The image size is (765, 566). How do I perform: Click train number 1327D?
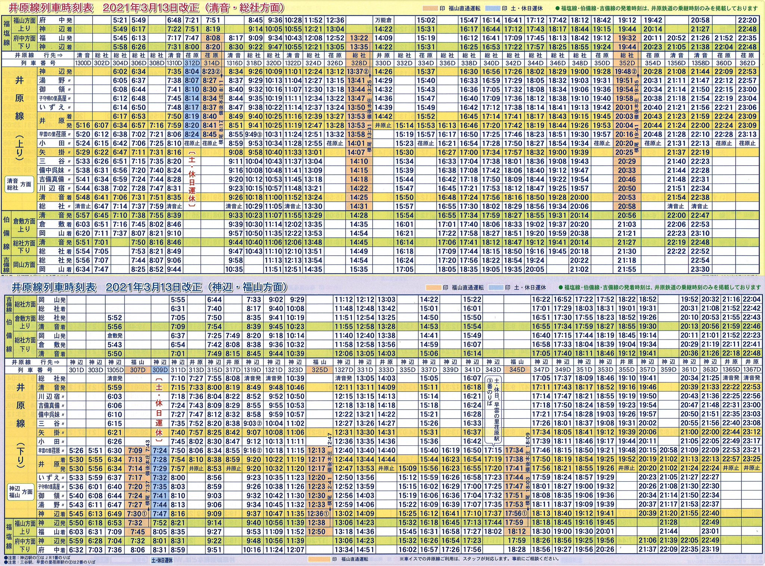344,370
